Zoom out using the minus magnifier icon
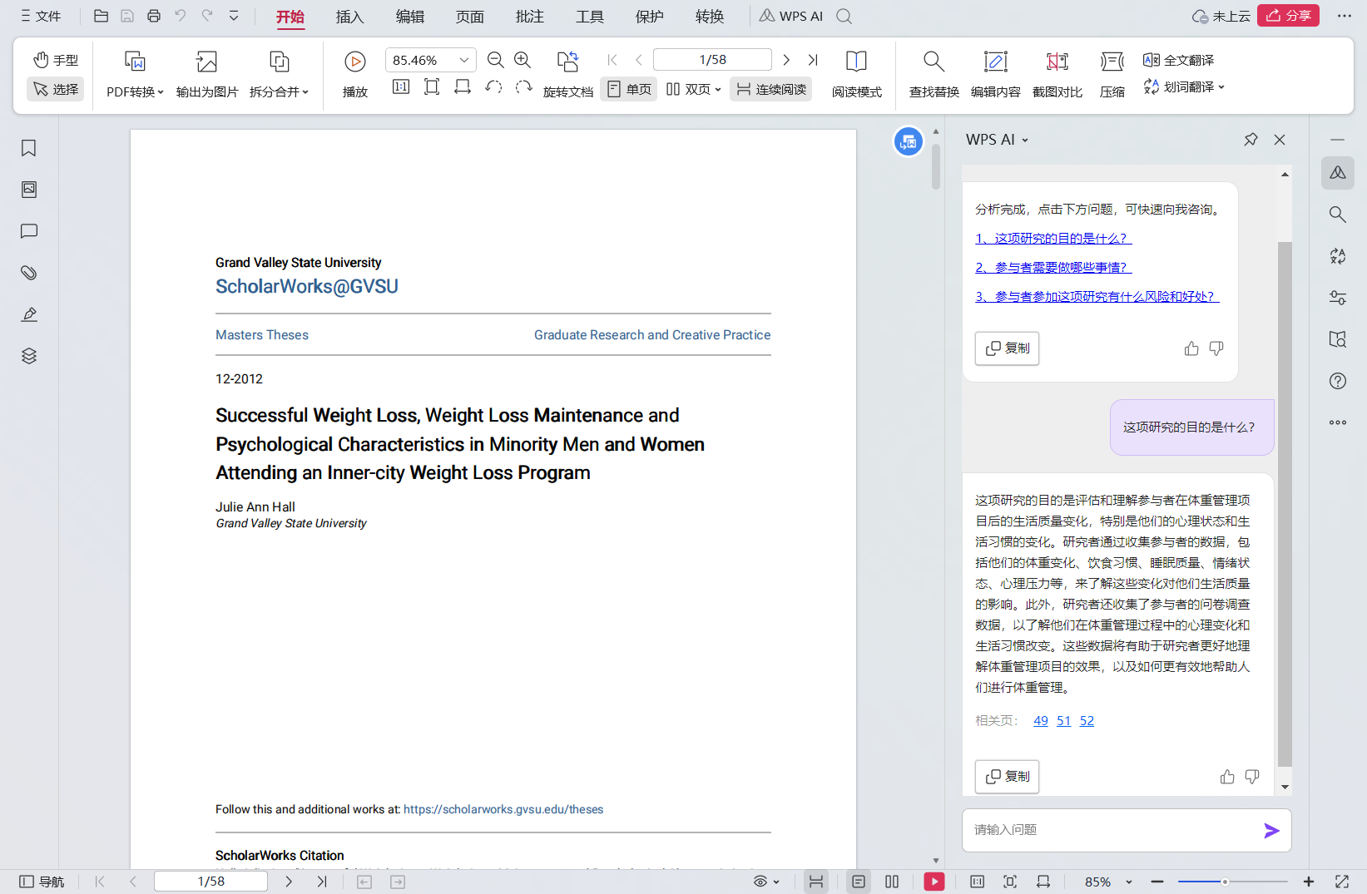The width and height of the screenshot is (1367, 894). (495, 60)
